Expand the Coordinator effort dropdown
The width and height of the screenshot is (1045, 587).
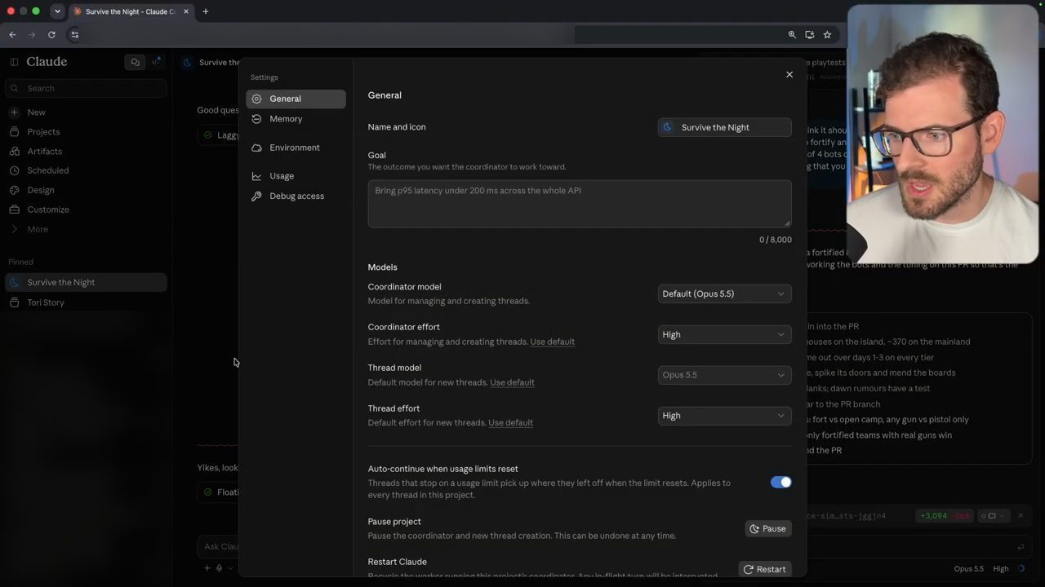pyautogui.click(x=725, y=334)
